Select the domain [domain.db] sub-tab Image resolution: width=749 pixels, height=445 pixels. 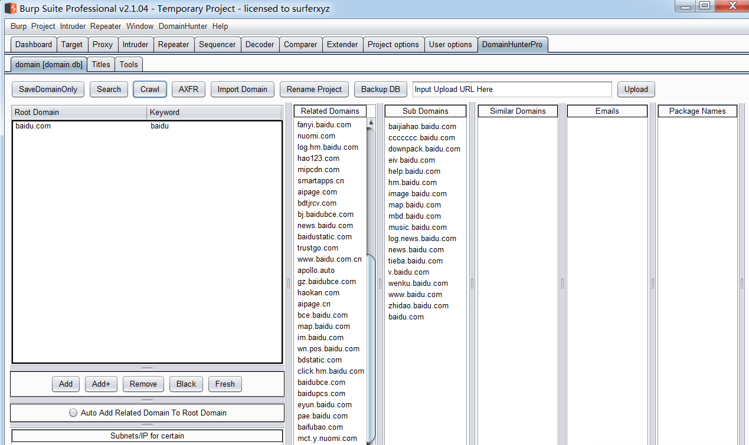(x=49, y=64)
